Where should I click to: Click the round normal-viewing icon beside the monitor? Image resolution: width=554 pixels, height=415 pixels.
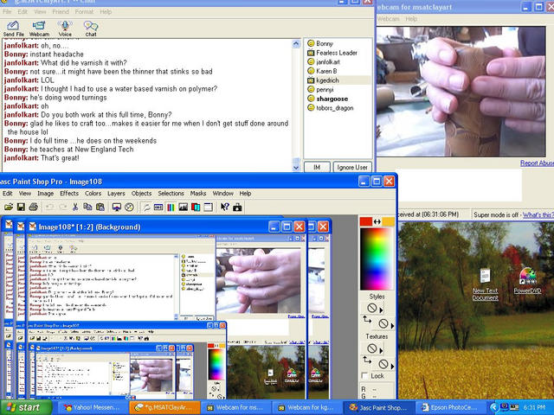coord(129,207)
